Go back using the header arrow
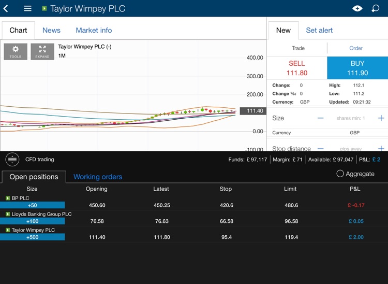The height and width of the screenshot is (284, 388). (6, 9)
